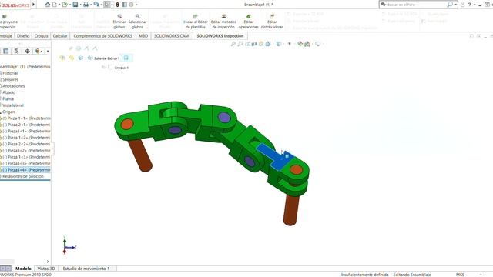Select Sensores in feature tree
493x277 pixels.
coord(10,80)
